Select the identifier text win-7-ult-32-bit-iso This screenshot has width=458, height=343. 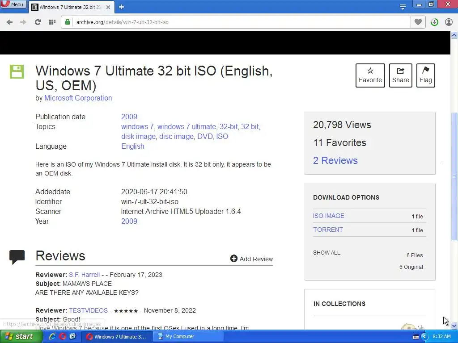[149, 201]
